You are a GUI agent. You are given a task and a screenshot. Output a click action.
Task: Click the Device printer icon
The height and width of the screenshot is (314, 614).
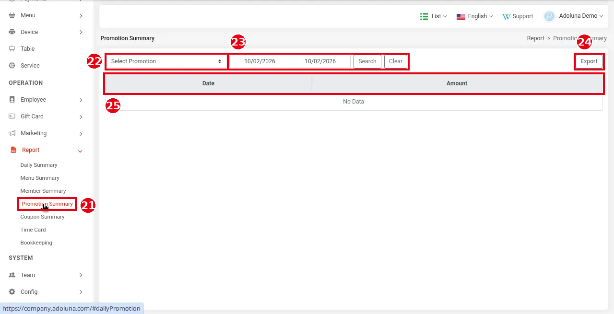coord(12,32)
